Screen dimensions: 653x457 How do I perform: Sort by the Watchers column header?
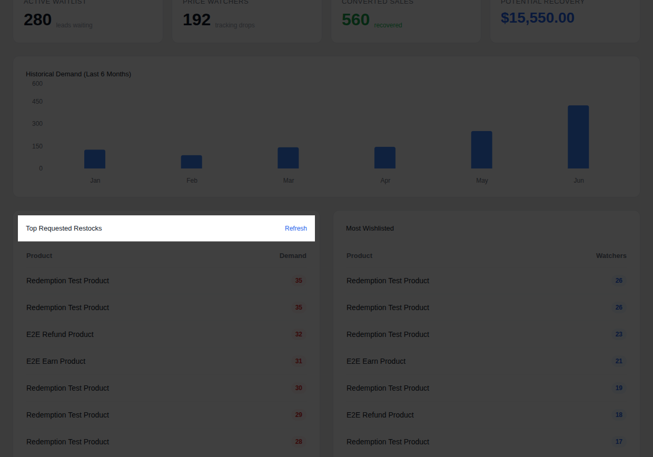(611, 256)
